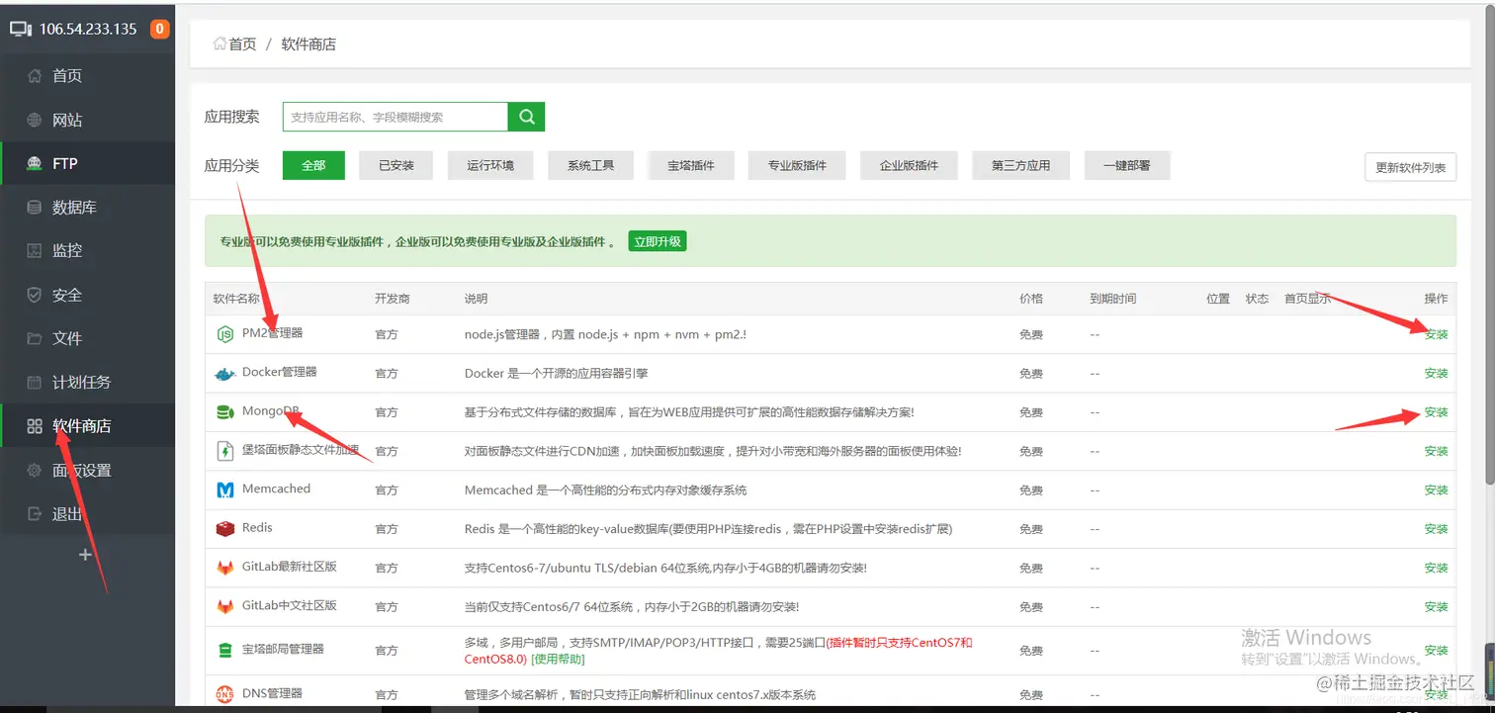Click the GitLab中文社区版 fox icon
The width and height of the screenshot is (1495, 713).
coord(224,606)
